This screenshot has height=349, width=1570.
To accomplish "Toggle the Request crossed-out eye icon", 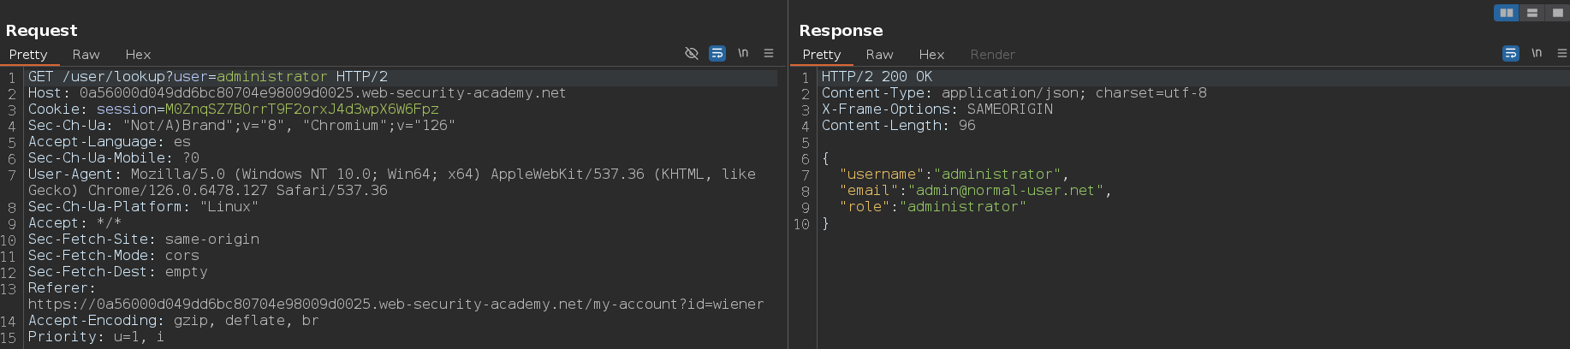I will click(692, 54).
